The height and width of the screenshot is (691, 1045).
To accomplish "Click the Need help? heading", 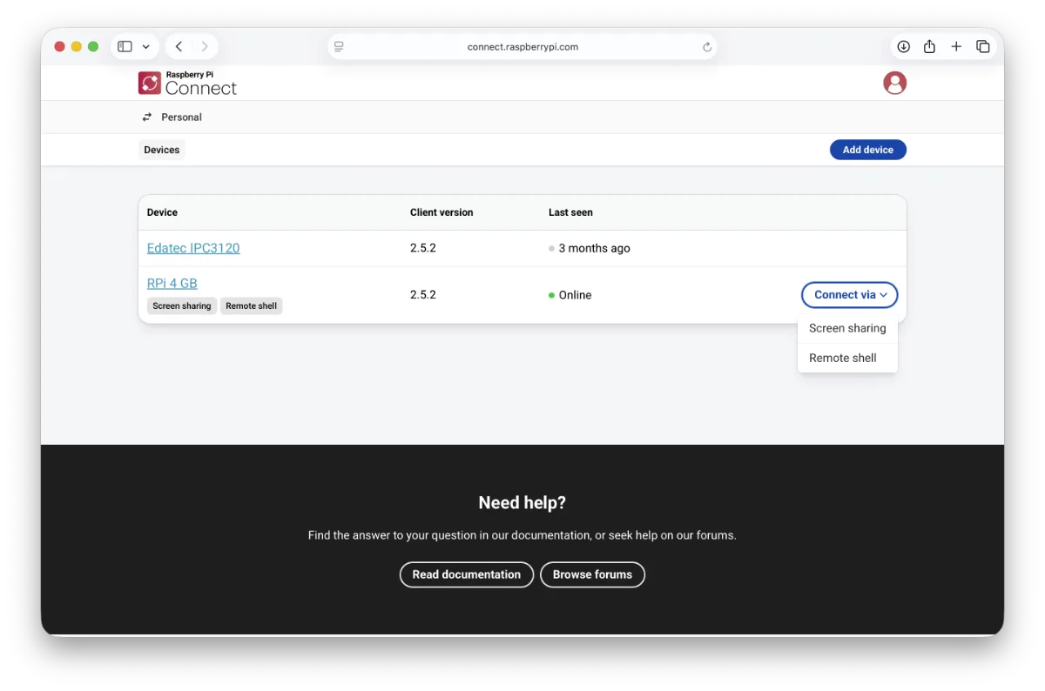I will click(522, 503).
